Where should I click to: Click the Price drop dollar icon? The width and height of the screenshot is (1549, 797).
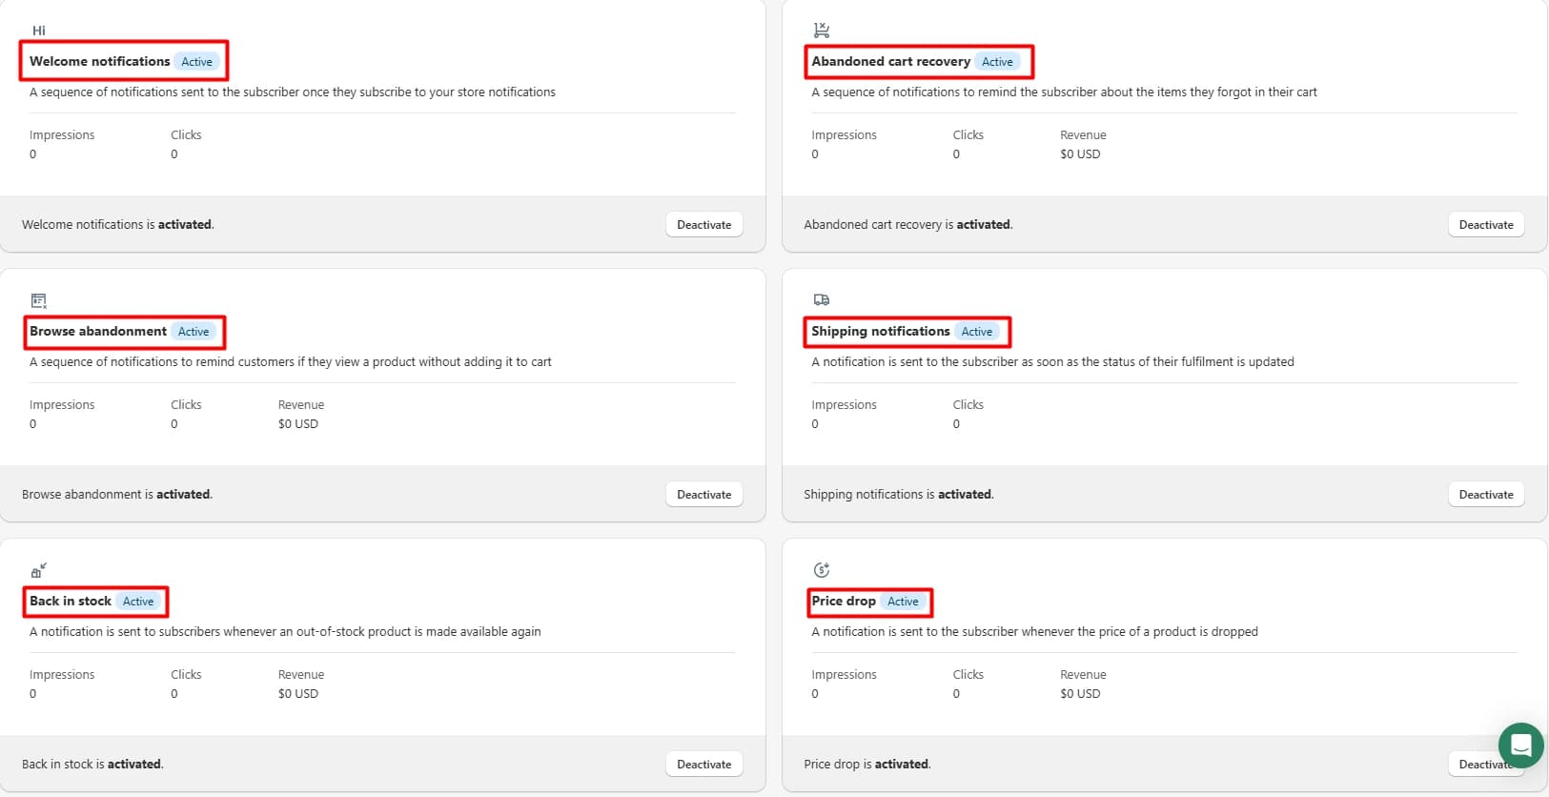(822, 570)
